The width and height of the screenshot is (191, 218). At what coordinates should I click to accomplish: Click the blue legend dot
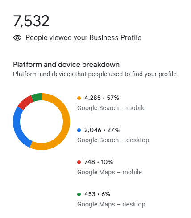[x=79, y=130]
